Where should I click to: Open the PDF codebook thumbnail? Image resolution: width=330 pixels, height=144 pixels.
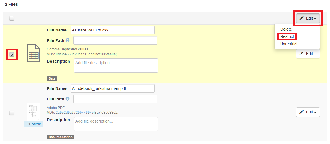[33, 112]
